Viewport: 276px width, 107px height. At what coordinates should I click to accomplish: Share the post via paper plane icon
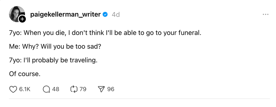[101, 89]
